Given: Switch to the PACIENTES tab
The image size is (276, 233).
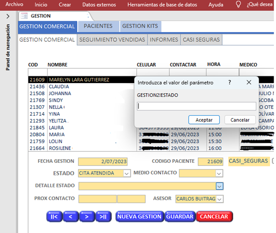Looking at the screenshot, I should pos(98,26).
